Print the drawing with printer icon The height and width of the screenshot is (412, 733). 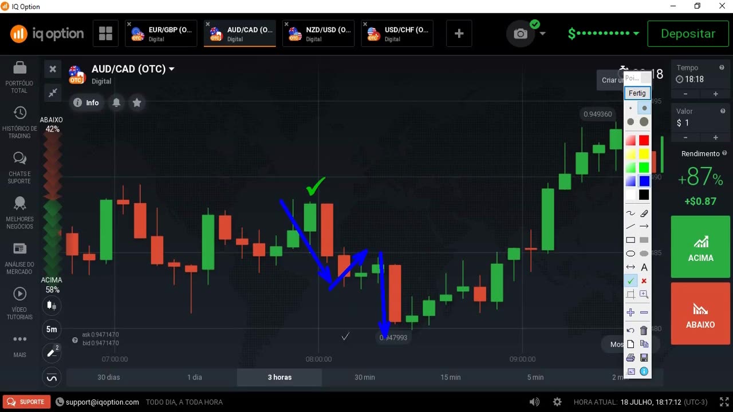(x=630, y=358)
